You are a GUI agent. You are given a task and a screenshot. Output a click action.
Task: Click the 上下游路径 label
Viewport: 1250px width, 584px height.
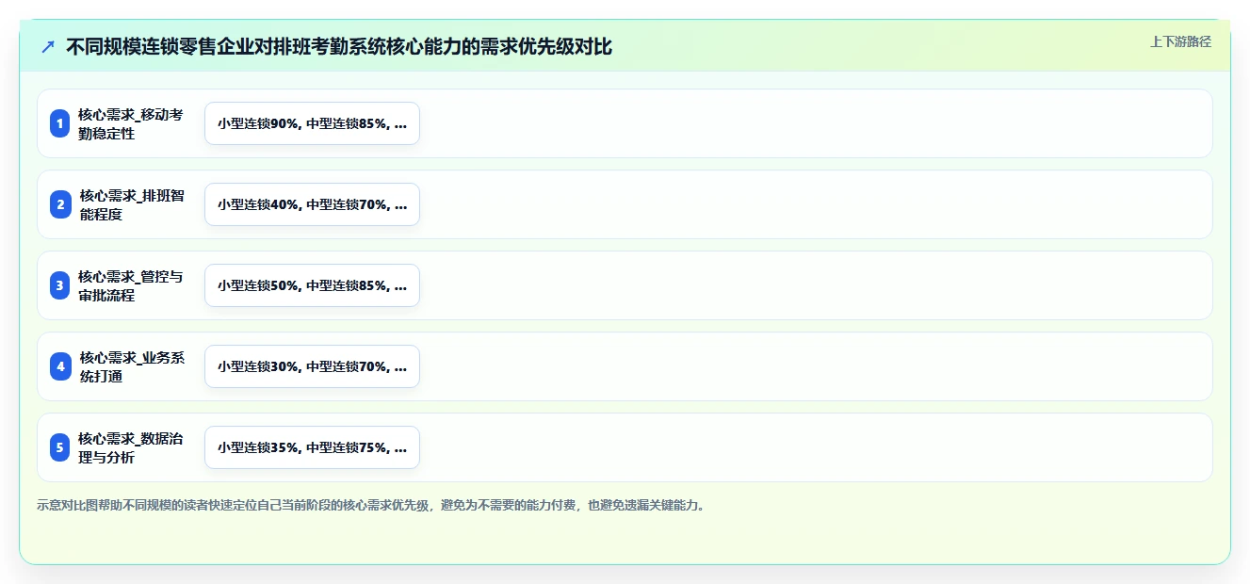[1180, 41]
